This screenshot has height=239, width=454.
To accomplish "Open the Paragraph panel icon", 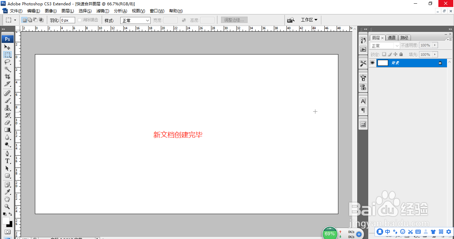I will (363, 110).
